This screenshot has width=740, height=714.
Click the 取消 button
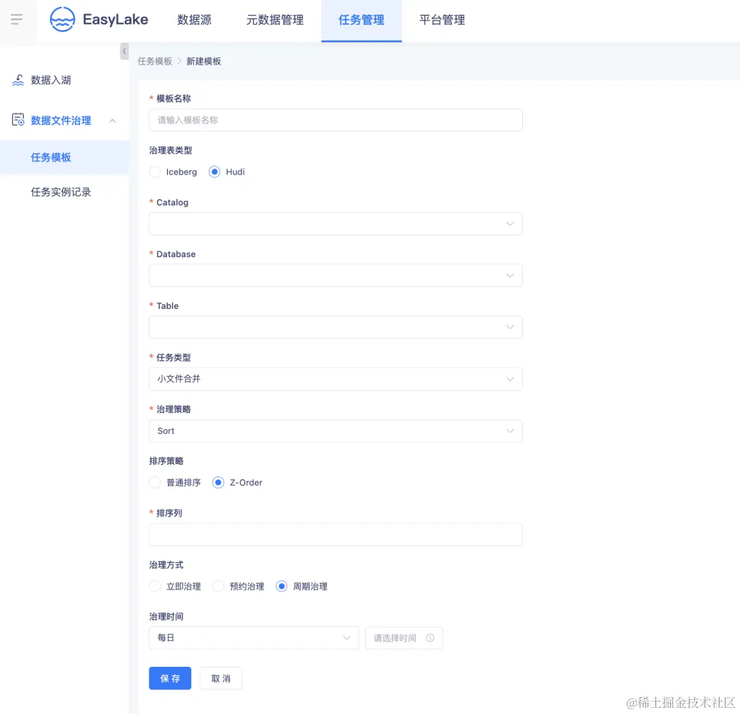tap(221, 678)
